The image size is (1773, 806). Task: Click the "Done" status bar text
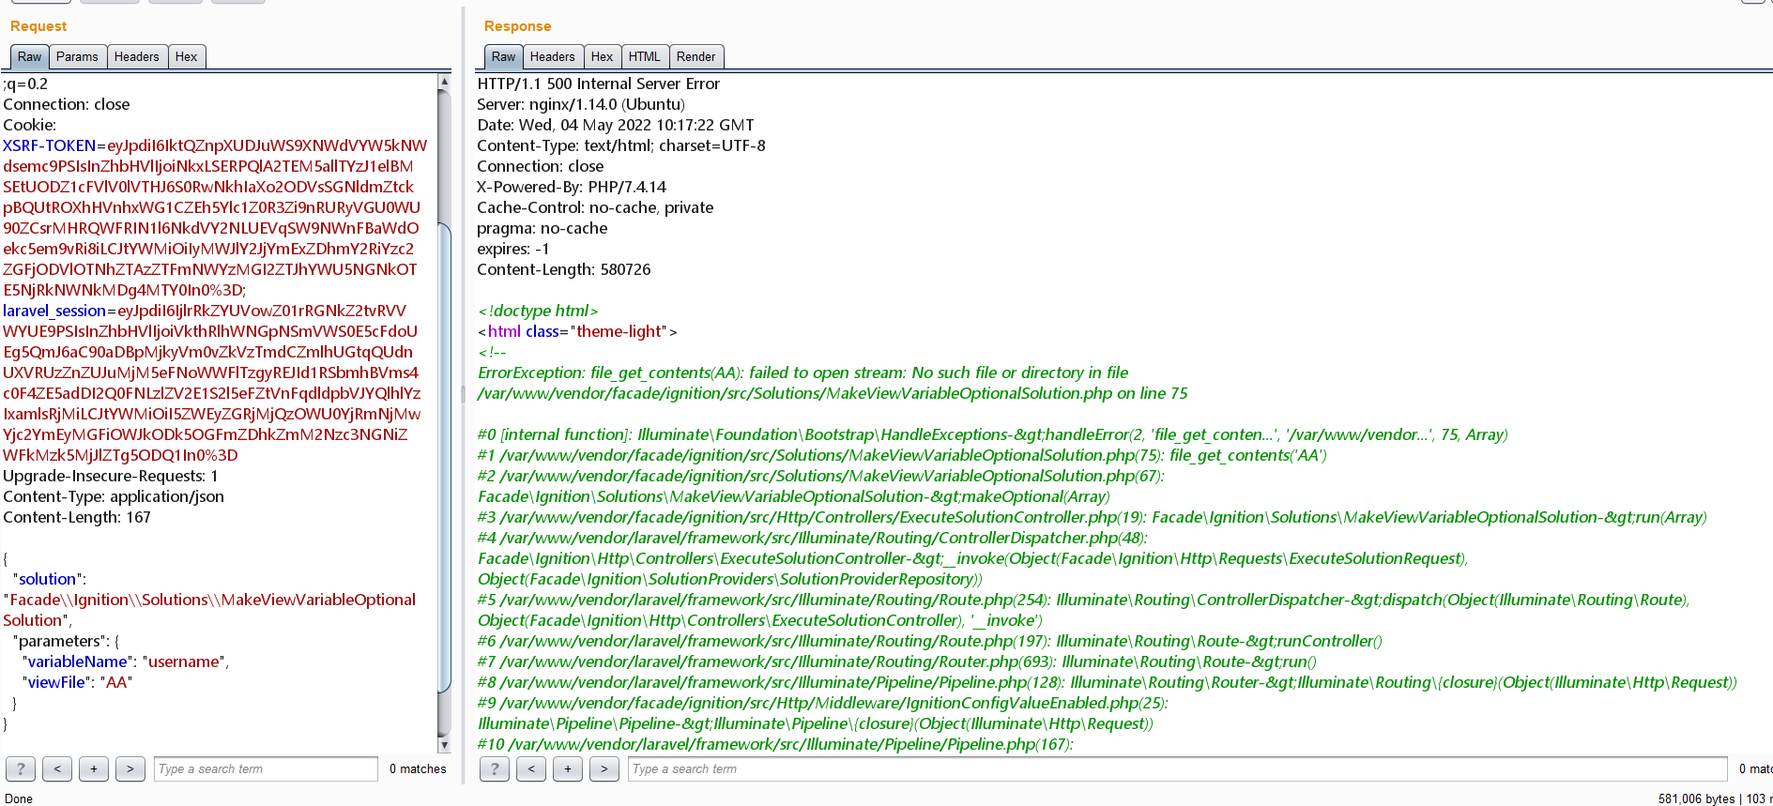pyautogui.click(x=19, y=798)
